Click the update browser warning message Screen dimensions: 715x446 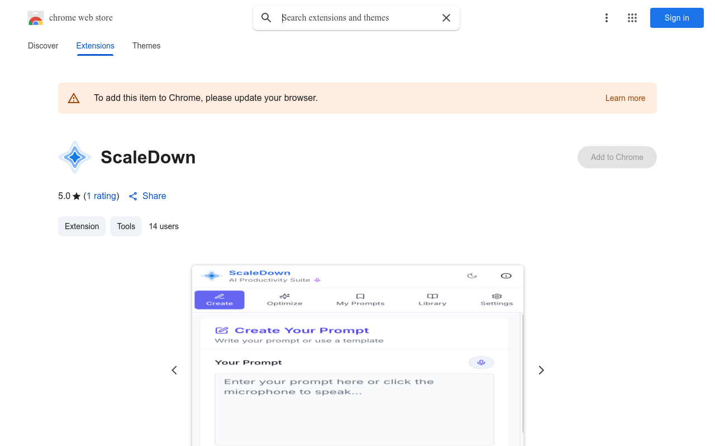coord(206,98)
